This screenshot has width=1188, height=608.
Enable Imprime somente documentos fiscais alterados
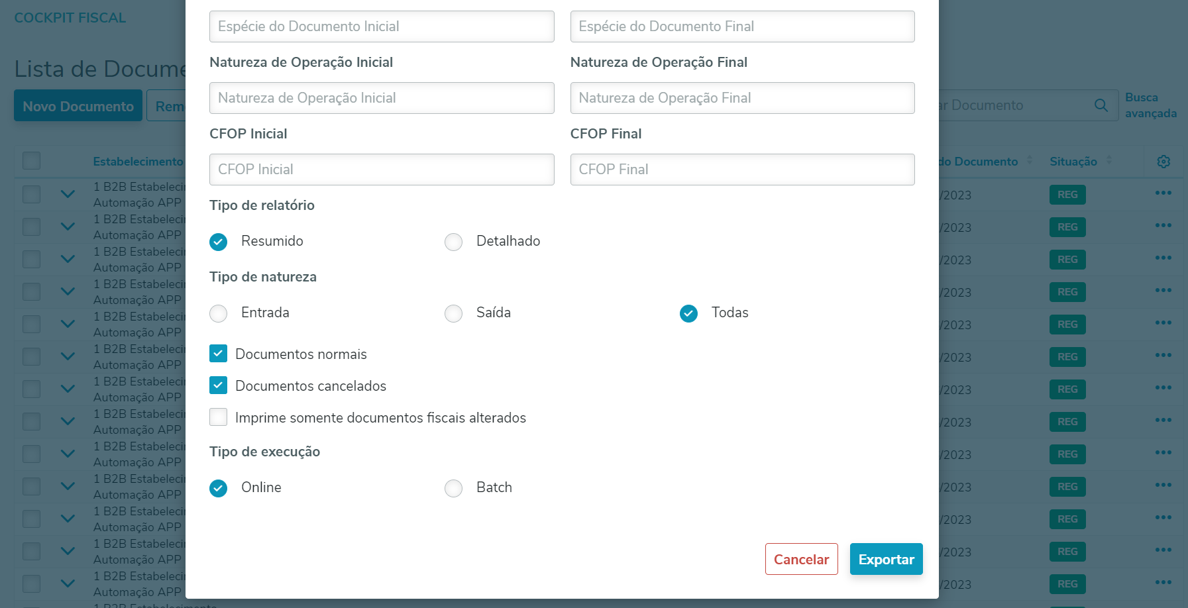(x=219, y=417)
